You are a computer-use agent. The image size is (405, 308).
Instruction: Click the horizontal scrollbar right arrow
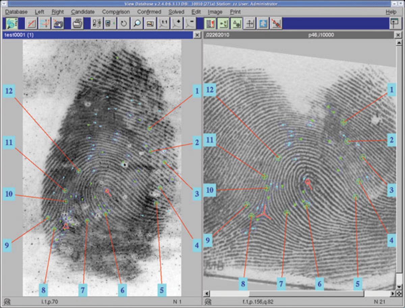click(x=393, y=294)
